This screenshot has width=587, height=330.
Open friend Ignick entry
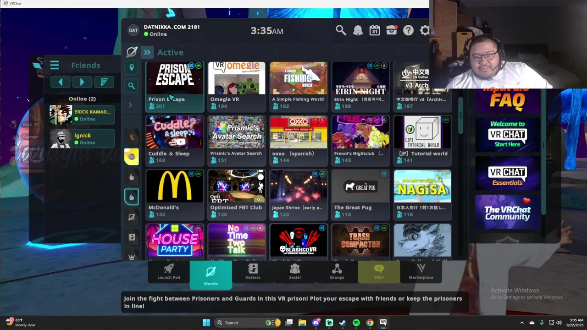(82, 138)
